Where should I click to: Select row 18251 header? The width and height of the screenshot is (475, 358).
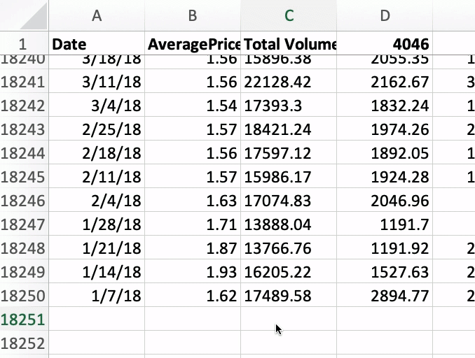point(24,320)
